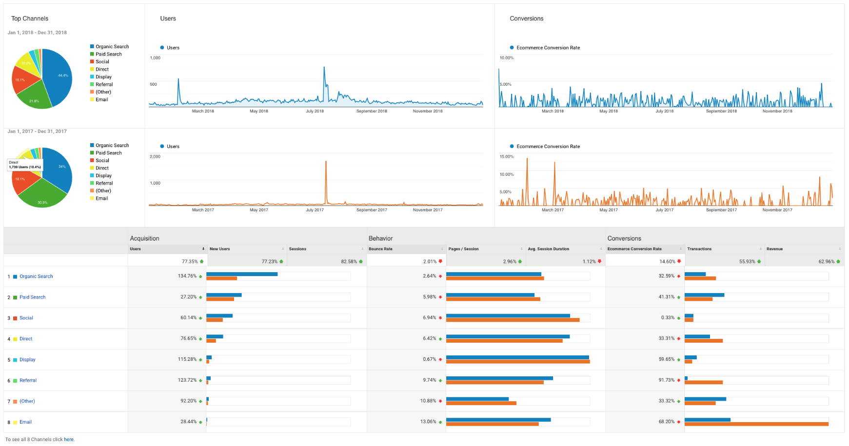Click the sort arrow in the Users column header
This screenshot has width=849, height=446.
pyautogui.click(x=203, y=249)
